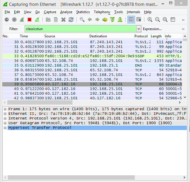Open the Go menu

[x=37, y=12]
